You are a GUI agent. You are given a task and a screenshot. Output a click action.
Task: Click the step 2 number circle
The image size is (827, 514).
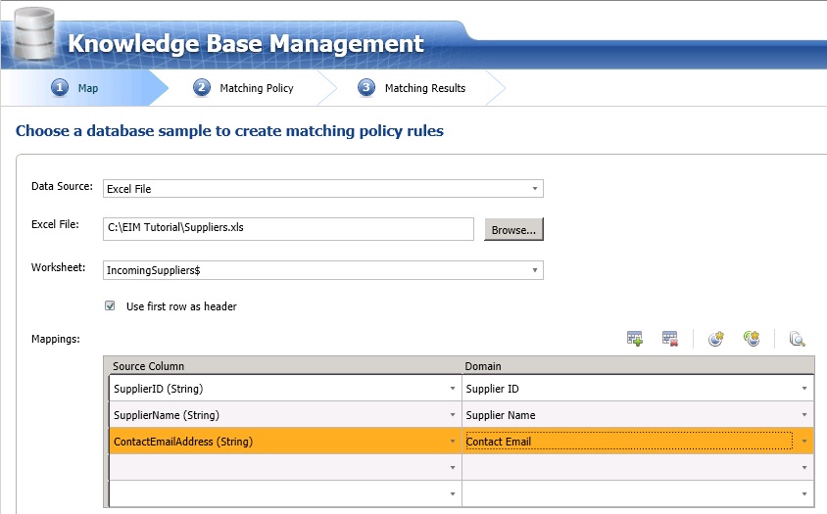tap(202, 88)
